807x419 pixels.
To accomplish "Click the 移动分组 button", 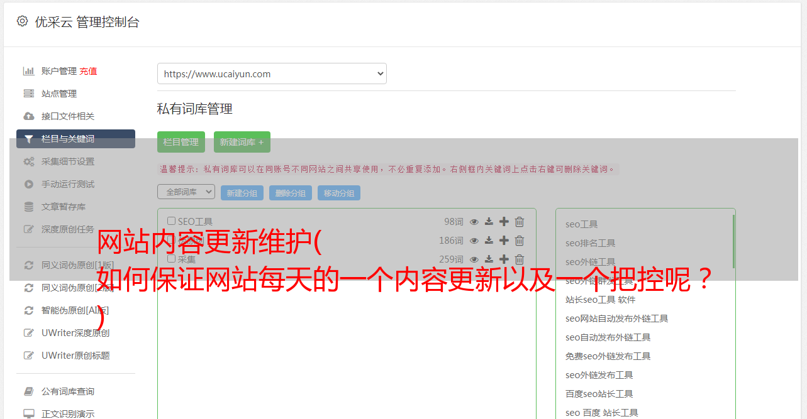I will point(339,193).
